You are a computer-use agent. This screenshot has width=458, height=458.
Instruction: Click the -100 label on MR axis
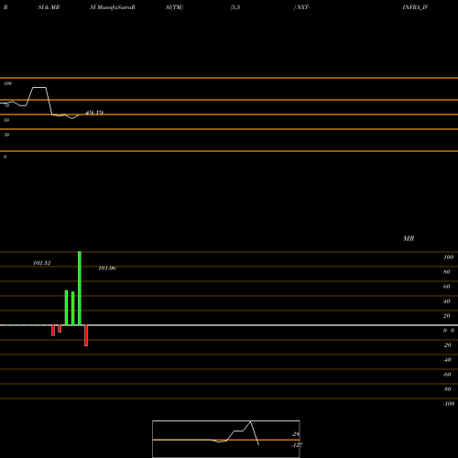click(x=449, y=404)
